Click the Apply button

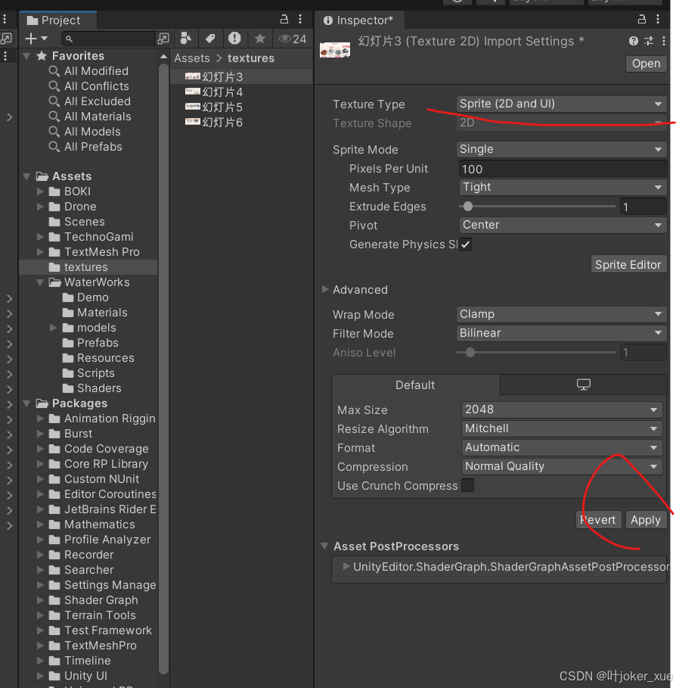point(645,520)
